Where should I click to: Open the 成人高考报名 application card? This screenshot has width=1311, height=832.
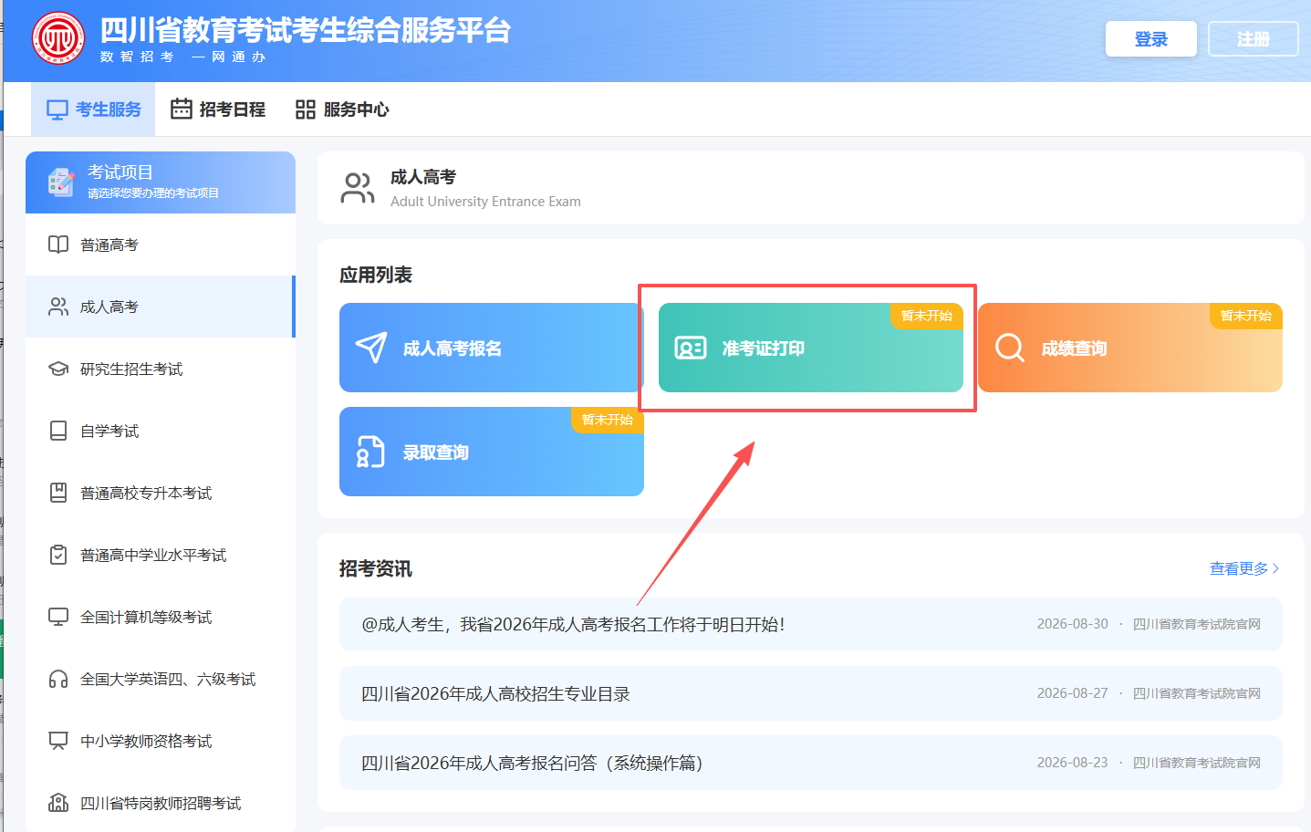[x=492, y=348]
